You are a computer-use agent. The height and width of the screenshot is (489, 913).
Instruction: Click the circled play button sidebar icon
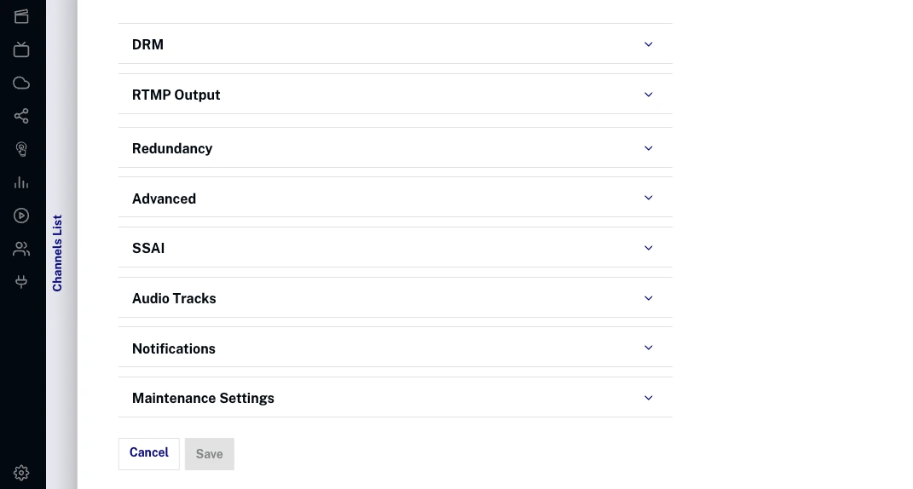[21, 216]
